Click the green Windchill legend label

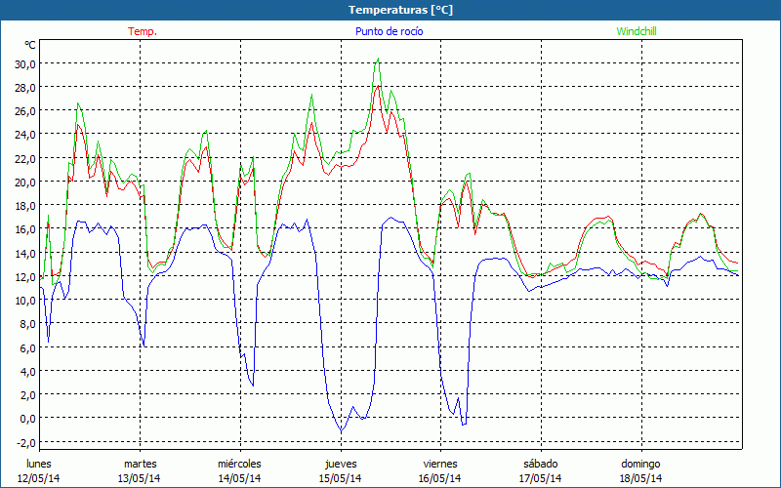point(637,31)
